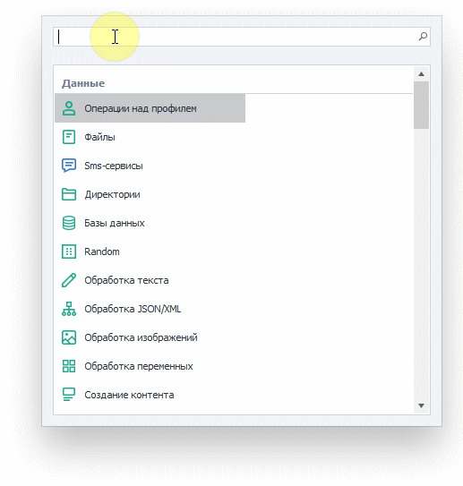
Task: Click the profile operations person icon
Action: coord(69,108)
